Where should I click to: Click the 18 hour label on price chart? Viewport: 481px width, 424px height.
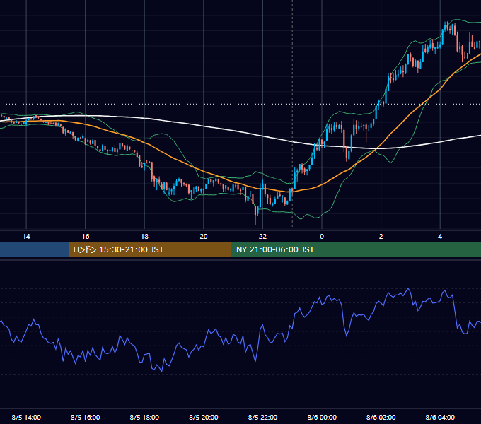pyautogui.click(x=144, y=237)
